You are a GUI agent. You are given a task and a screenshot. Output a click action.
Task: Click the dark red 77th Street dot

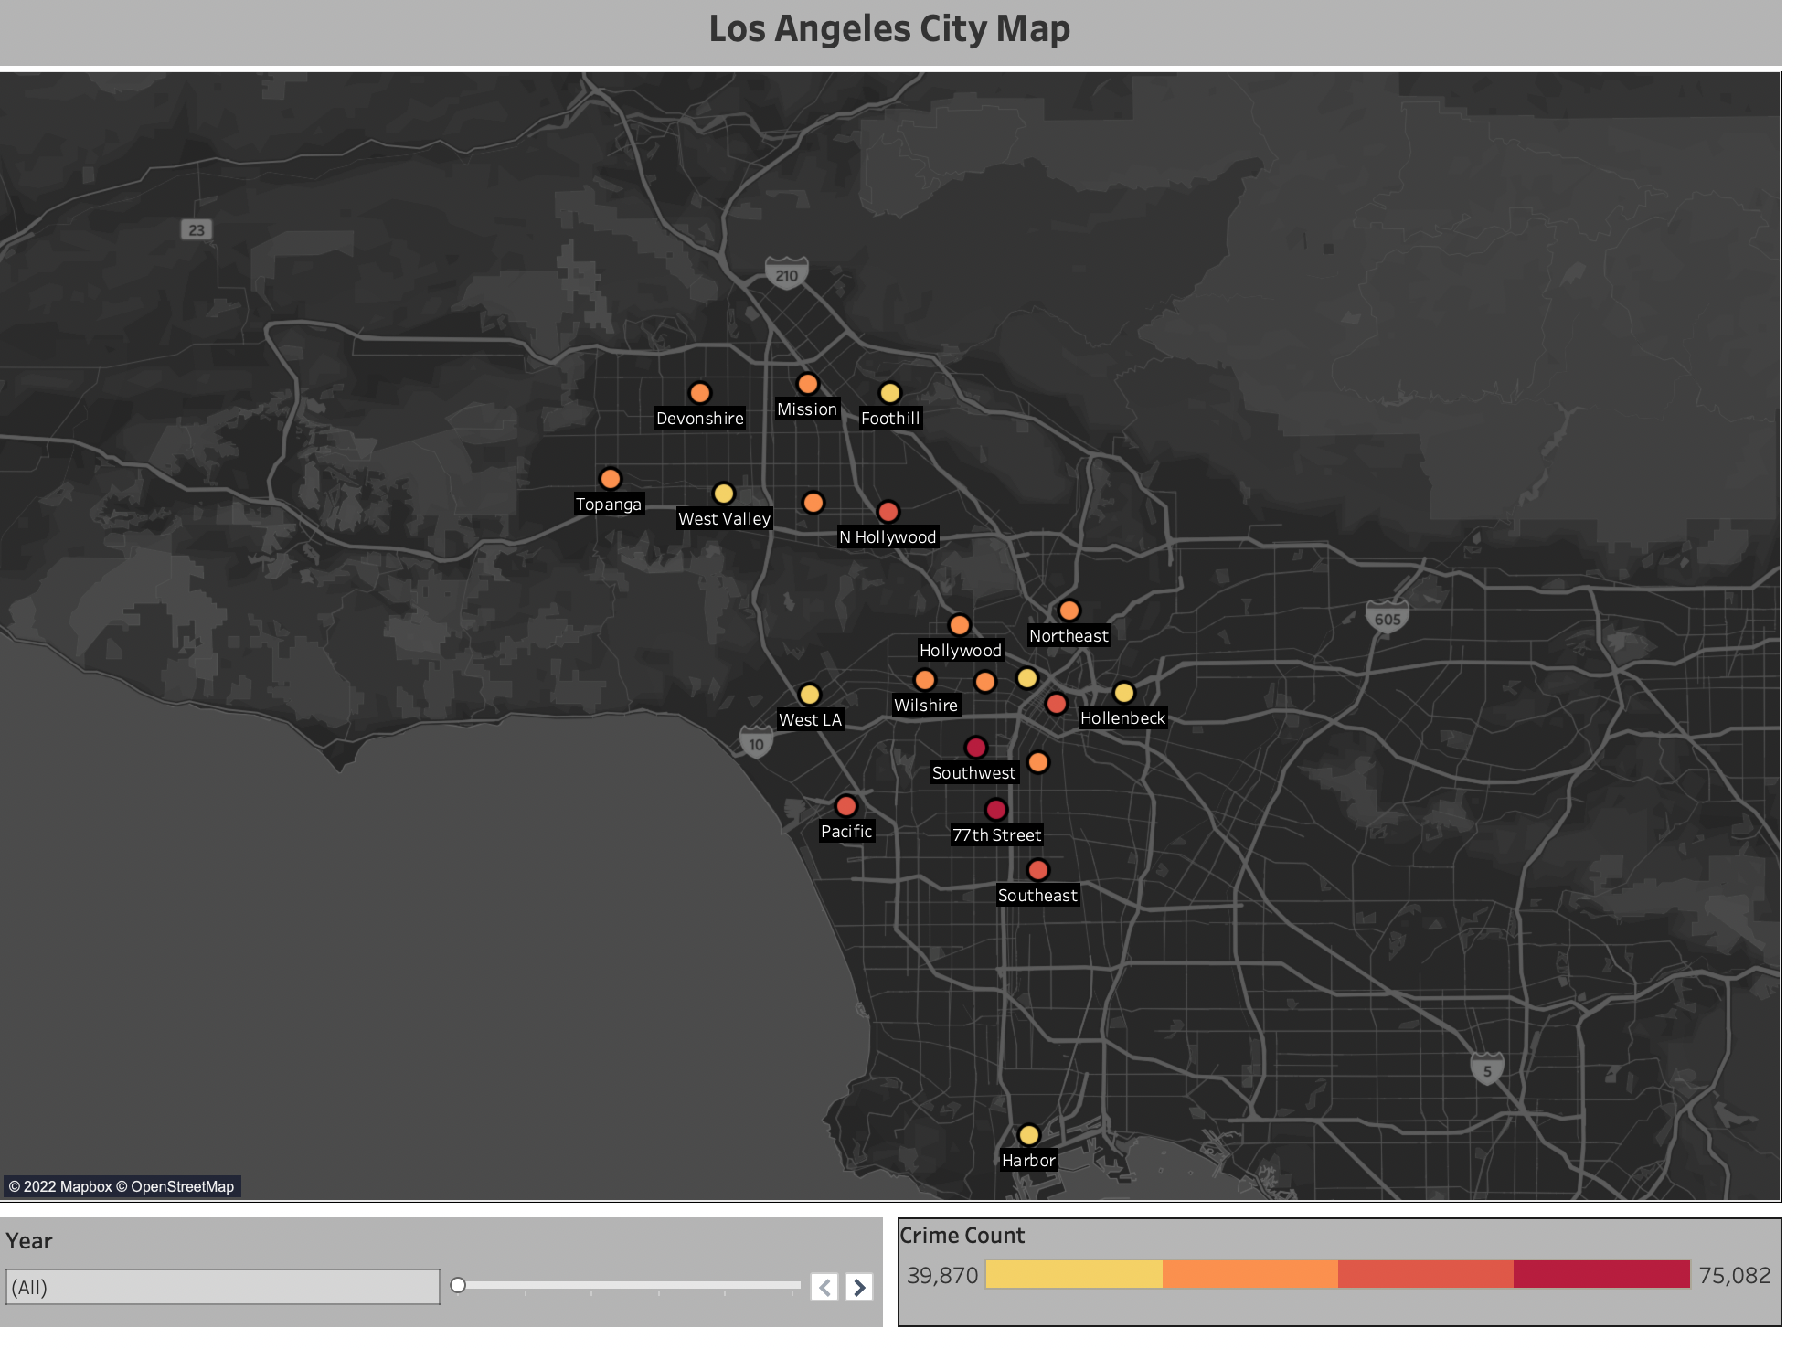[996, 808]
